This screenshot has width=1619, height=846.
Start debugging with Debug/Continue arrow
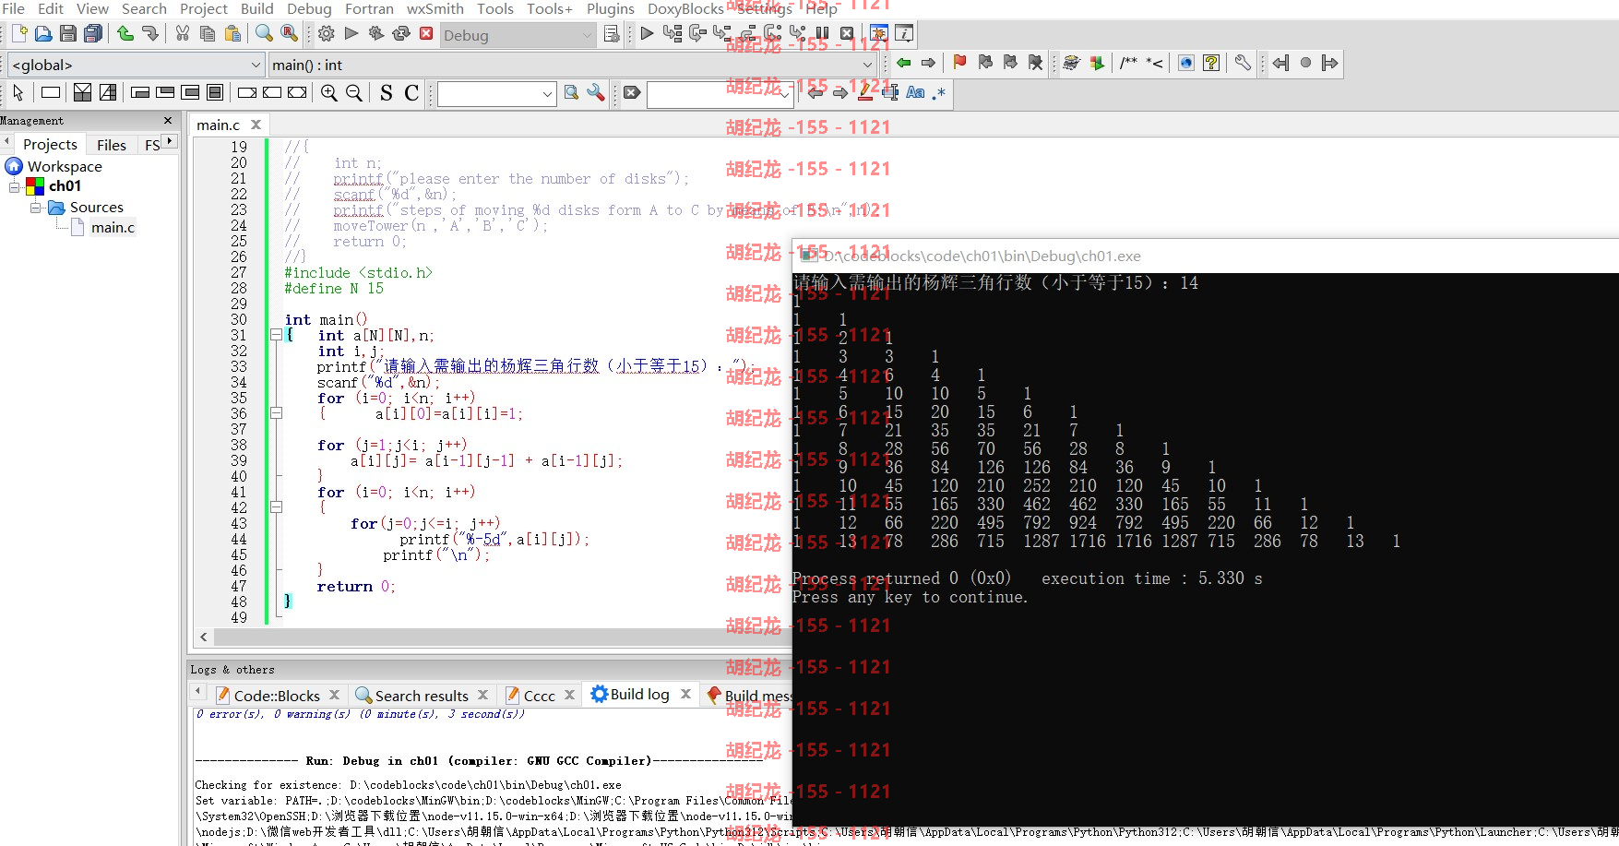pyautogui.click(x=647, y=34)
